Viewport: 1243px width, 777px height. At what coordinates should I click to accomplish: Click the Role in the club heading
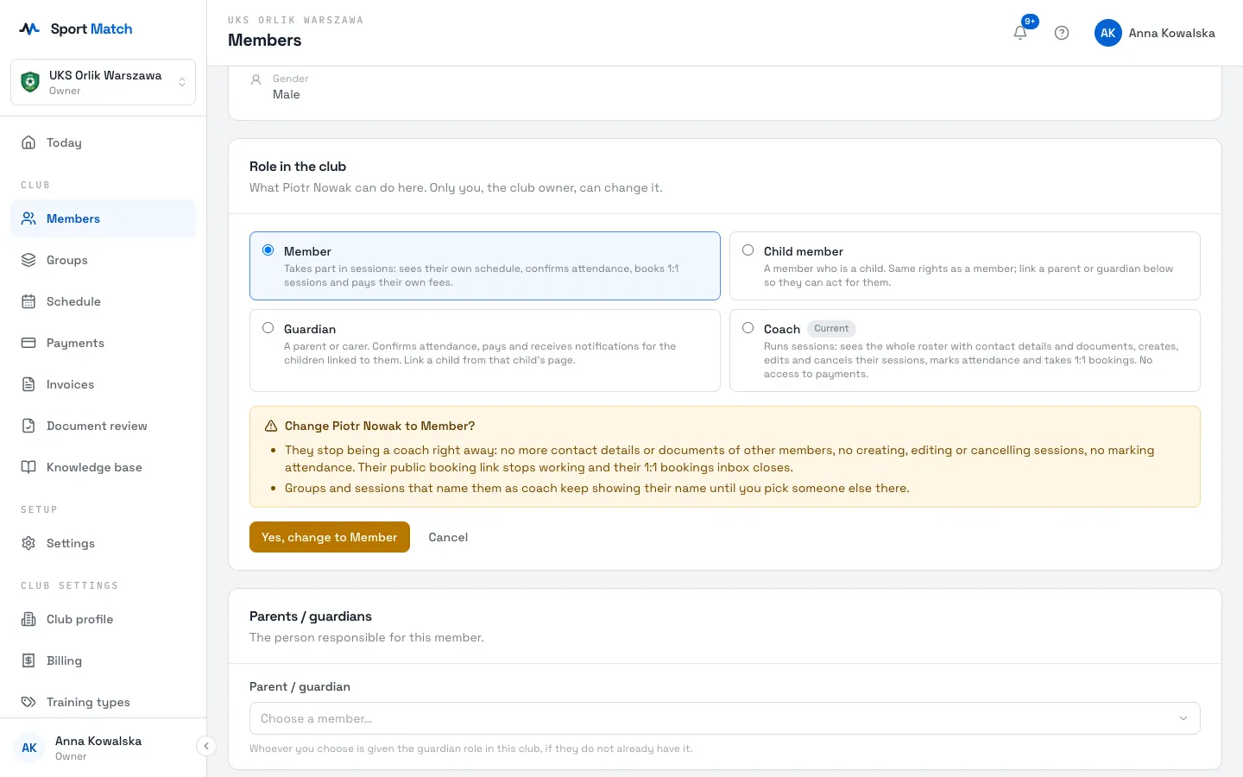[298, 167]
